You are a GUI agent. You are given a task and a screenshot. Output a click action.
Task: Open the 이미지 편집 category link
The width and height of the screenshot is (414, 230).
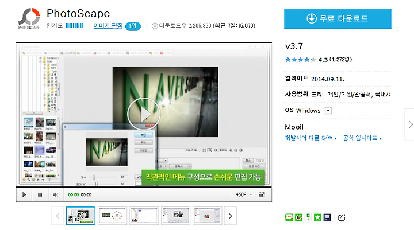(x=108, y=26)
